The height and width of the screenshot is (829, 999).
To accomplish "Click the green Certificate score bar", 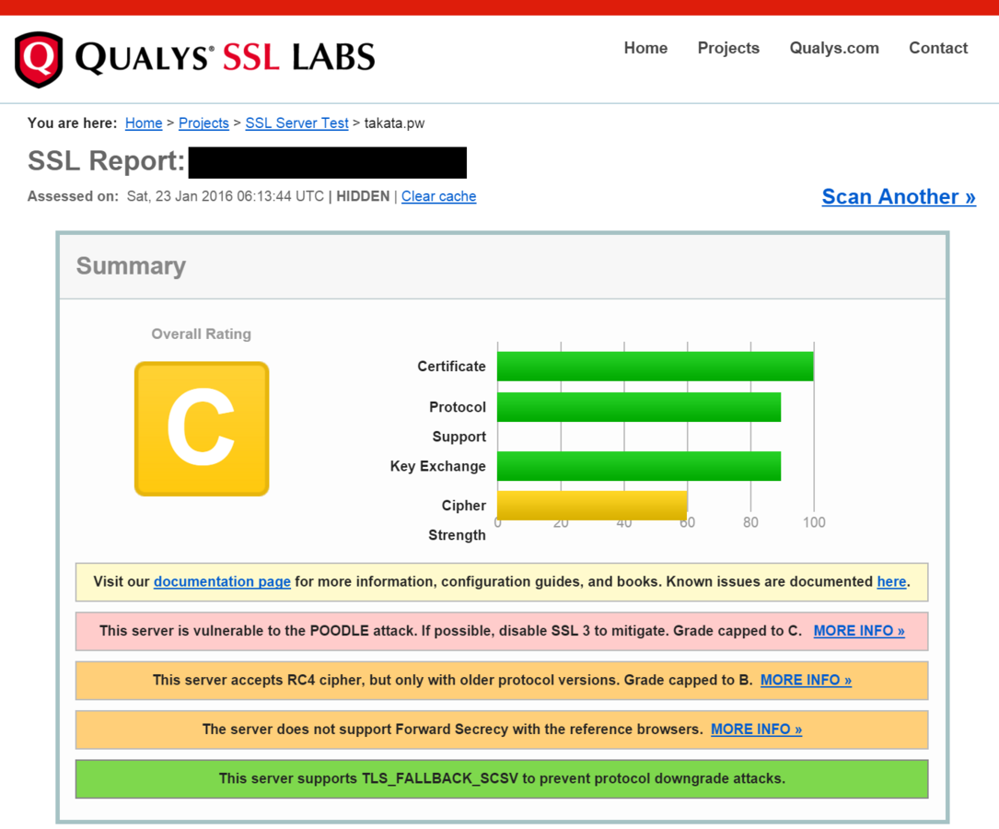I will 655,367.
